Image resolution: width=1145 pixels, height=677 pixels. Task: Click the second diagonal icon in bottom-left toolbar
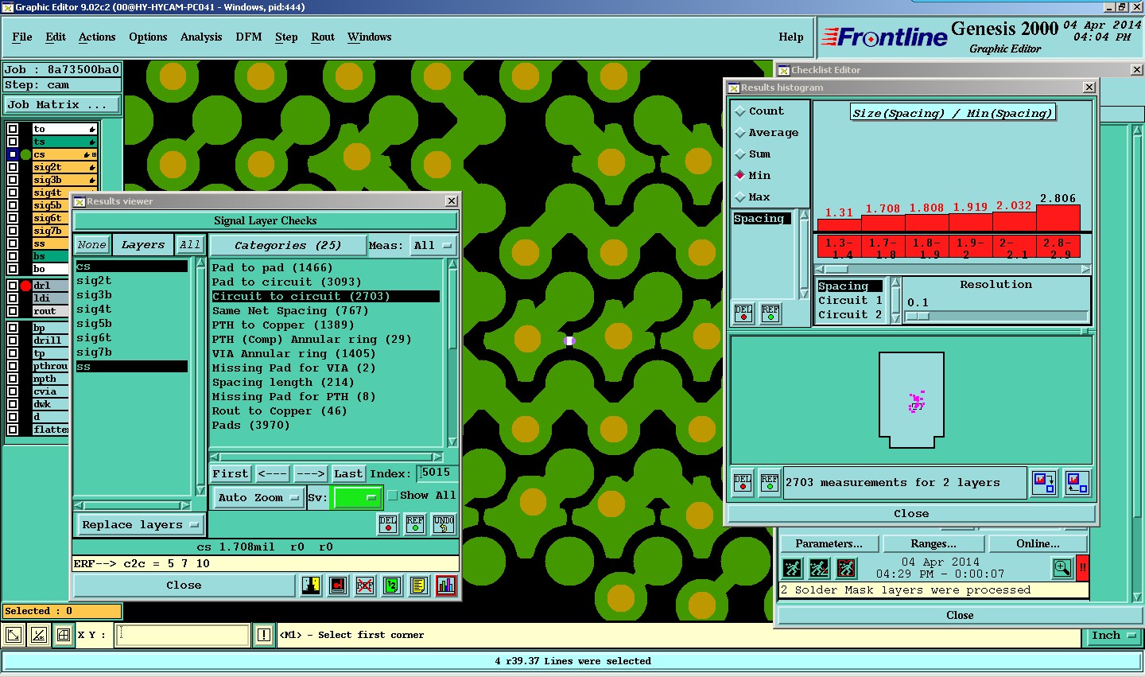[38, 635]
